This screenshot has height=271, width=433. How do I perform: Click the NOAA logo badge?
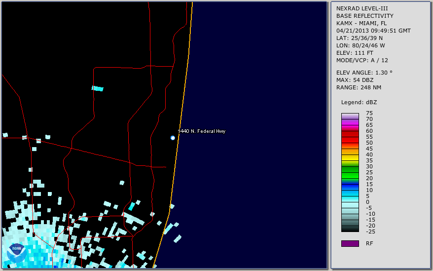(17, 253)
